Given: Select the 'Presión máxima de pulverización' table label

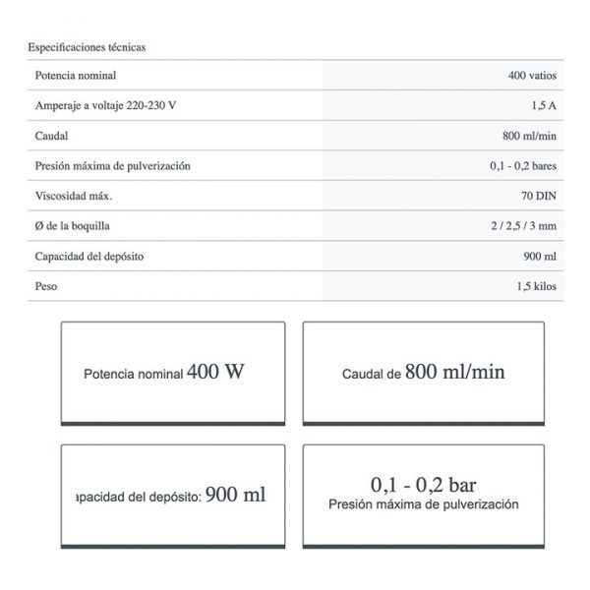Looking at the screenshot, I should pyautogui.click(x=112, y=166).
